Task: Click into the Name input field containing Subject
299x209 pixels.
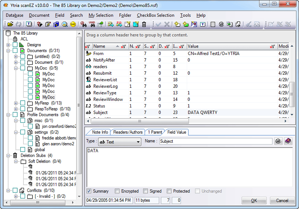Action: coord(216,141)
